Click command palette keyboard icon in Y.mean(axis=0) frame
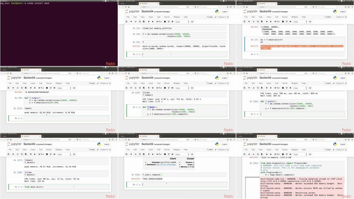354x199 pixels. click(x=310, y=22)
